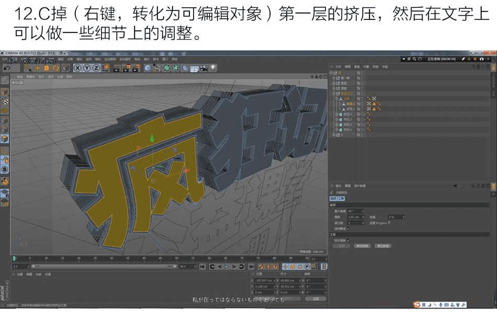Click the Render View clapperboard icon
Viewport: 497px width, 321px height.
(x=117, y=68)
